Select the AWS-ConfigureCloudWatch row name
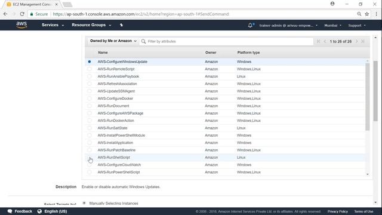Screen dimensions: 382x215 [x=119, y=165]
